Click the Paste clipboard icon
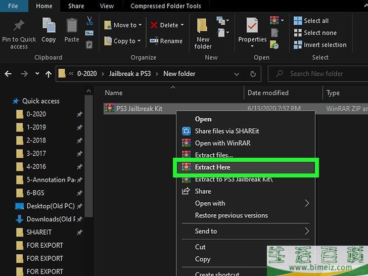This screenshot has width=368, height=276. tap(72, 25)
